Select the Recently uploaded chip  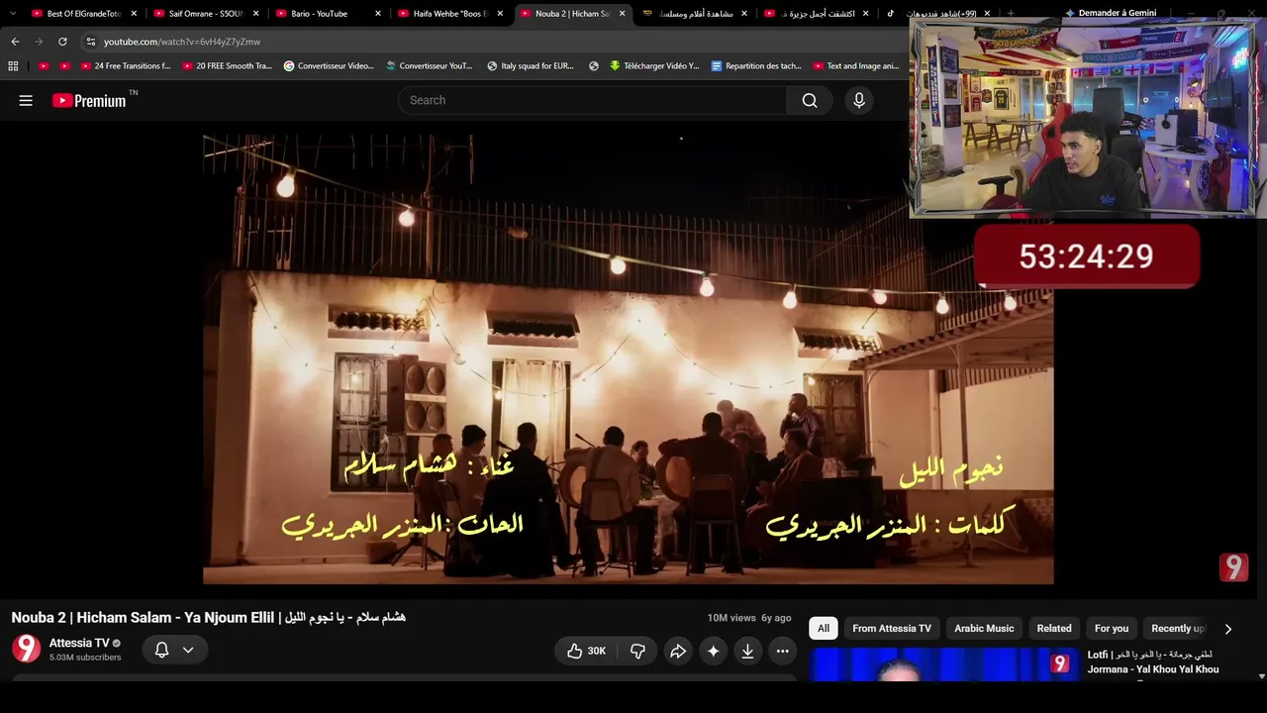coord(1177,629)
